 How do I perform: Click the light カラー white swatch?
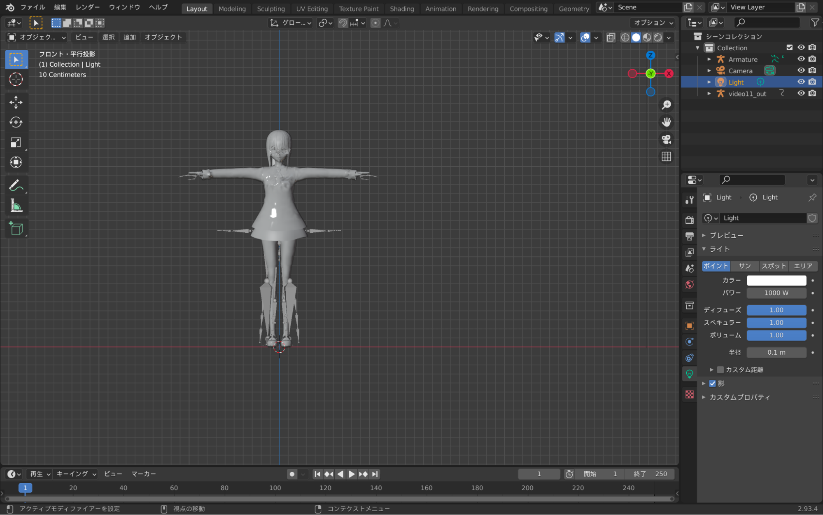[x=776, y=281]
